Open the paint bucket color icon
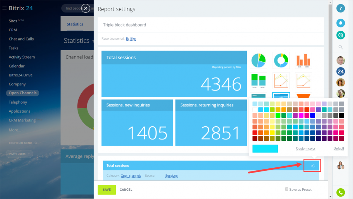Screen dimensions: 353x199 (313, 166)
